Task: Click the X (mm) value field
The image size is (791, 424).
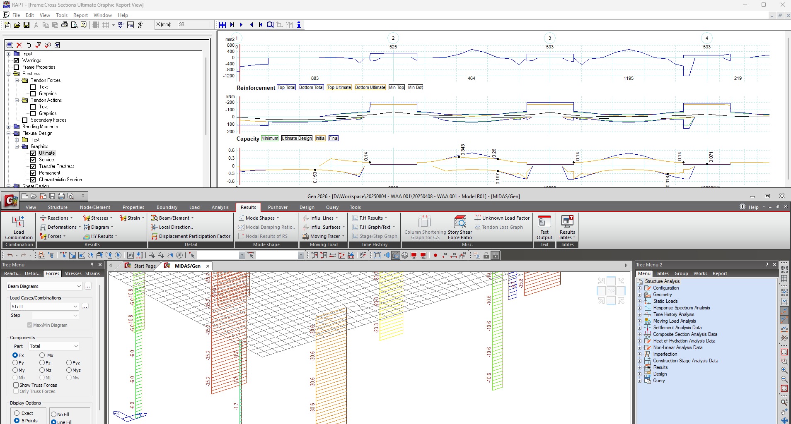Action: click(194, 25)
